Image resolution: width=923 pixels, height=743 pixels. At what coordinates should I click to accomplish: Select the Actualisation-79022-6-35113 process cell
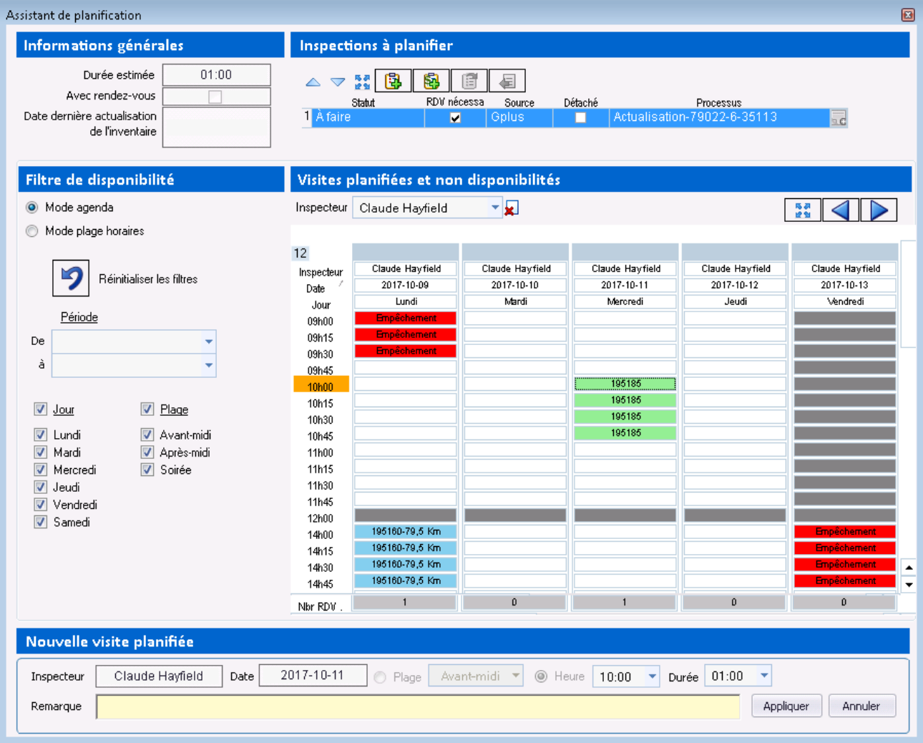[719, 117]
